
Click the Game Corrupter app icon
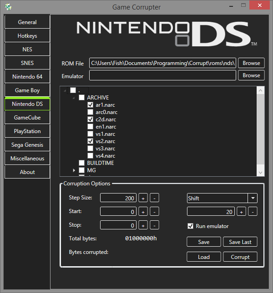click(8, 7)
